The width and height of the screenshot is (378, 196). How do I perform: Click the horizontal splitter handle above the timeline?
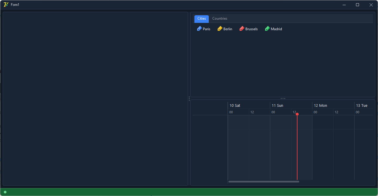tap(283, 98)
